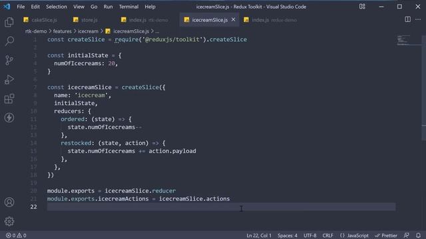Open More Actions ellipsis in editor
Viewport: 426px width, 239px height.
click(x=418, y=19)
